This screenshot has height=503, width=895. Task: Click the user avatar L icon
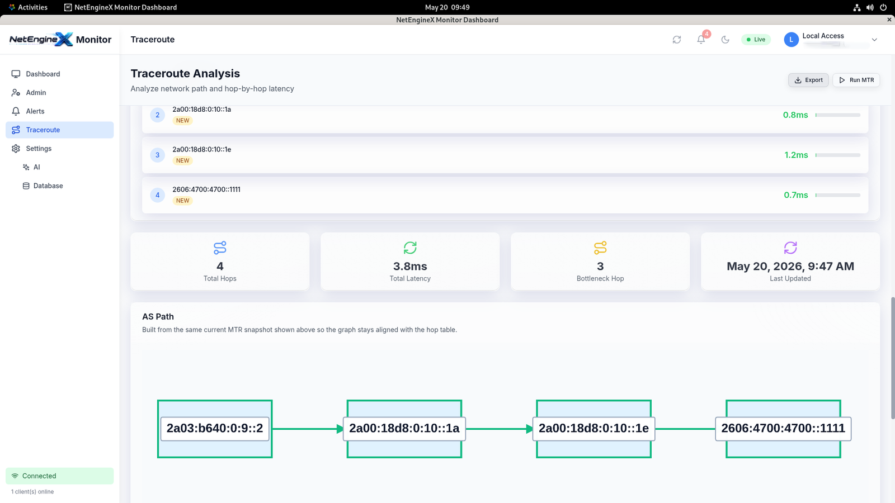pos(791,40)
